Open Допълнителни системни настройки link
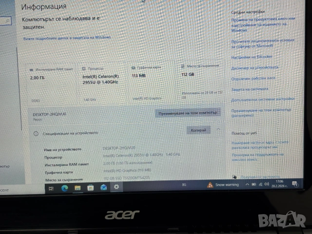This screenshot has height=234, width=312. pos(263,99)
